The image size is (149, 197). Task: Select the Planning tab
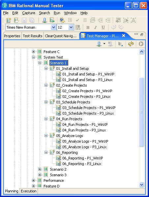pyautogui.click(x=12, y=191)
